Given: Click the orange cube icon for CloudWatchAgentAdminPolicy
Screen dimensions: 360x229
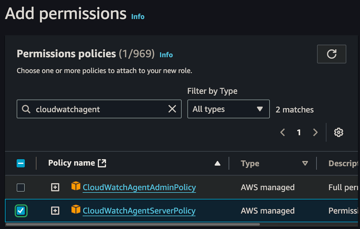Looking at the screenshot, I should click(76, 186).
